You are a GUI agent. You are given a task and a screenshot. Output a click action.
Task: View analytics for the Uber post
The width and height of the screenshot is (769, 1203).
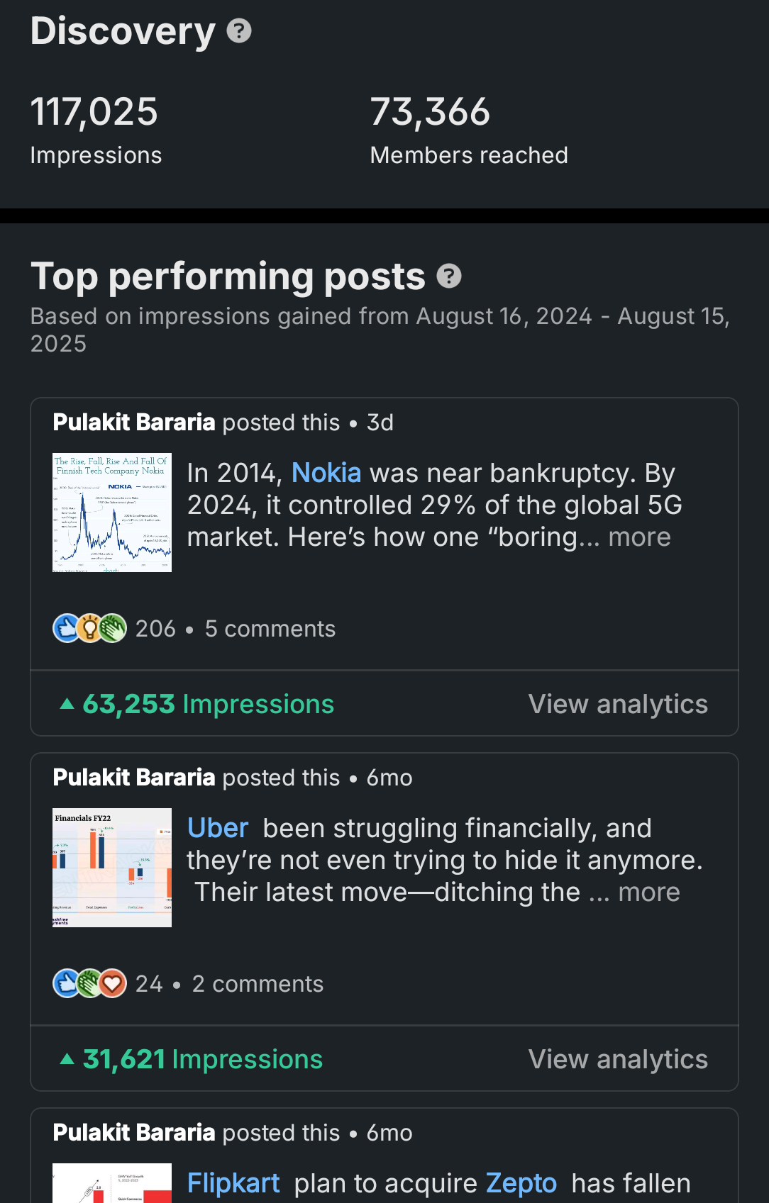coord(618,1059)
